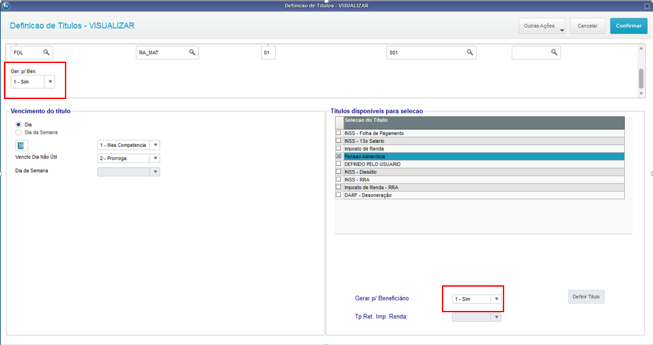Check the INSS - Dissídio checkbox
This screenshot has height=345, width=653.
click(x=338, y=172)
